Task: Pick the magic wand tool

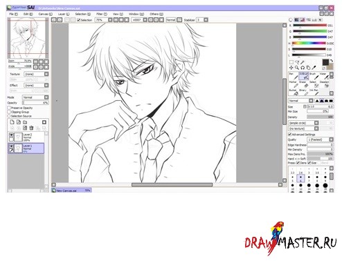Action: (303, 62)
